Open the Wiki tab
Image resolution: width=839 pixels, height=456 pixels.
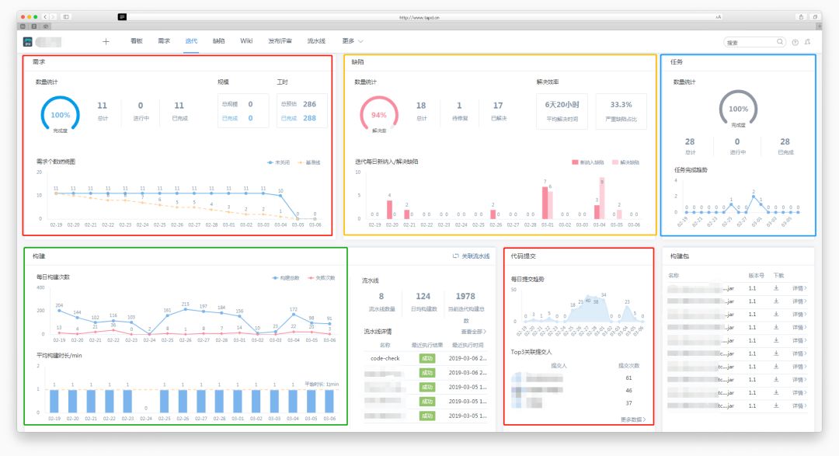[246, 41]
